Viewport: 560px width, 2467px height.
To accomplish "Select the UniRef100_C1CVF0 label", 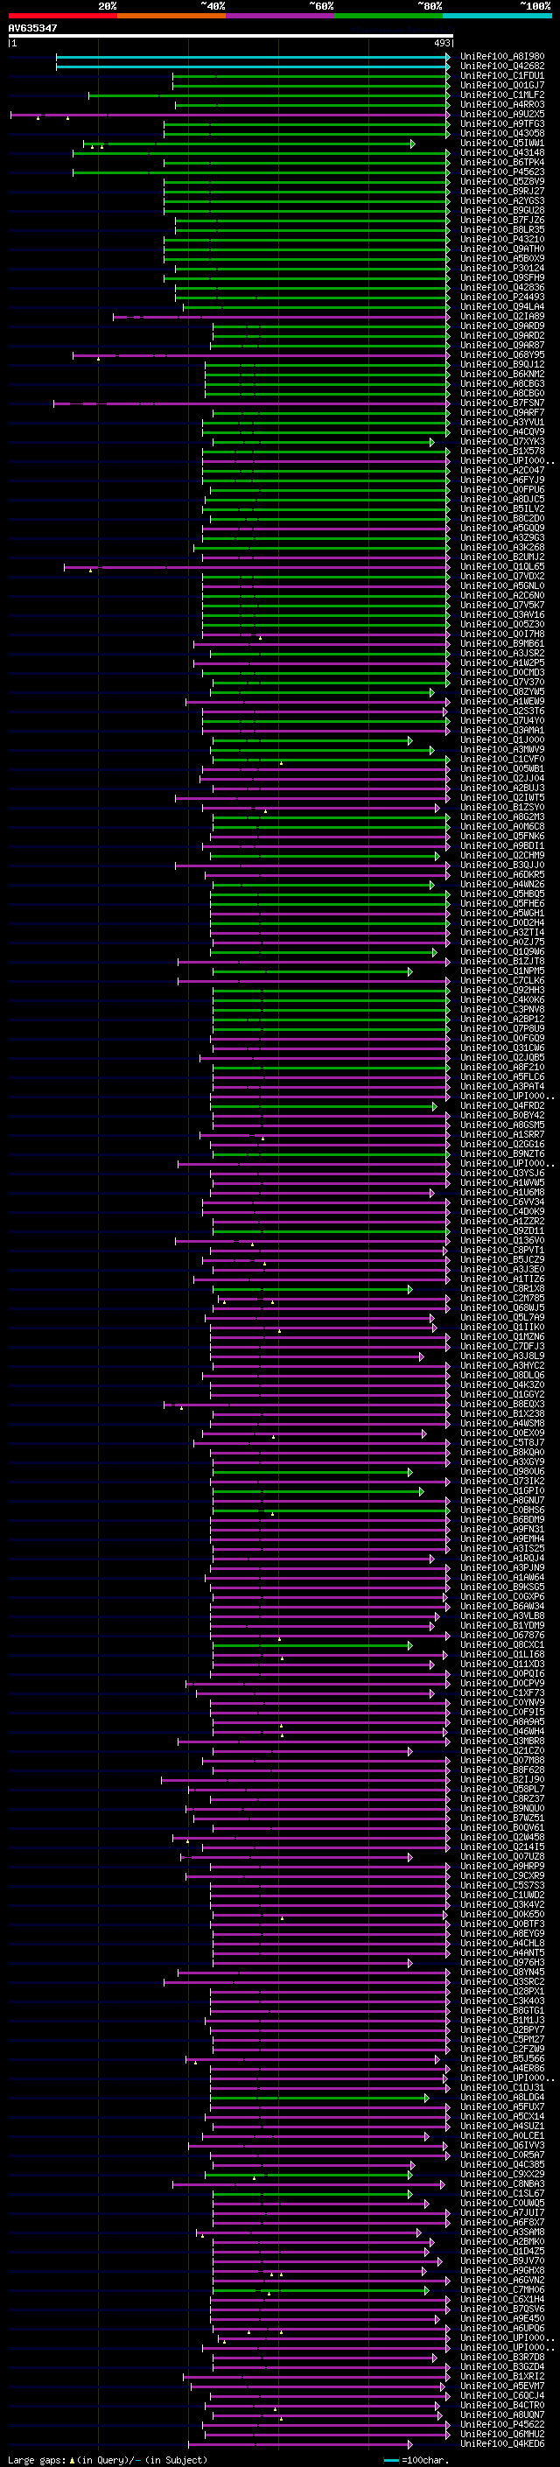I will pos(502,760).
